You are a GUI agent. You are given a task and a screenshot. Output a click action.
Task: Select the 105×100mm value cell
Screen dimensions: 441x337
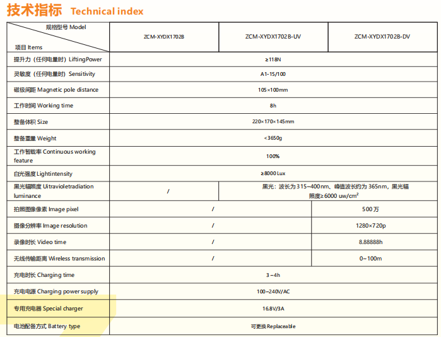(x=273, y=90)
